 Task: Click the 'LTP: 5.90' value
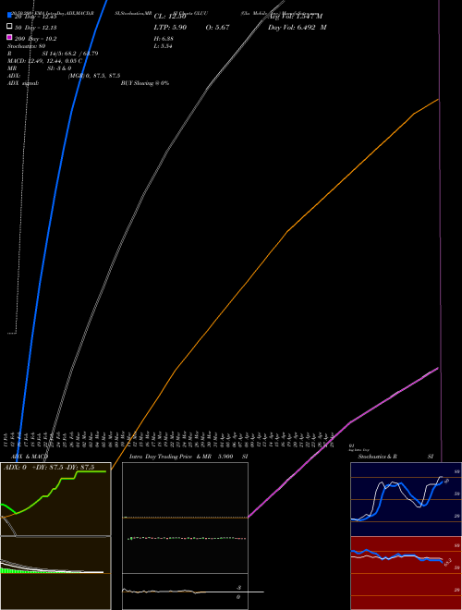point(170,28)
